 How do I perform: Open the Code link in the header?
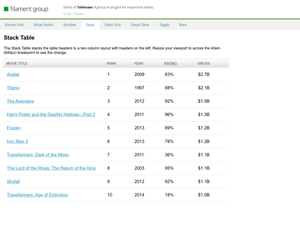(x=67, y=14)
